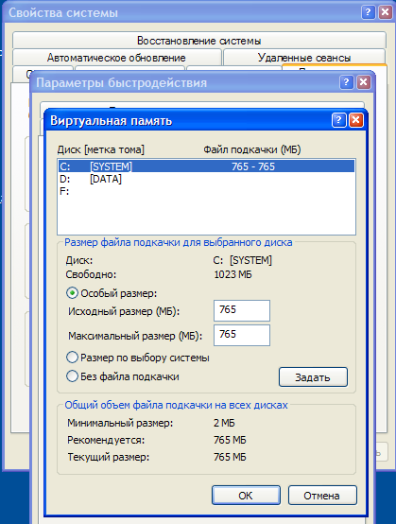Choose Без файла подкачки option

click(72, 376)
